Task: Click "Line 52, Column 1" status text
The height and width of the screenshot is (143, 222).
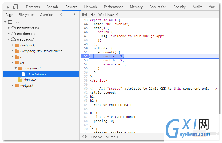Action: 104,137
